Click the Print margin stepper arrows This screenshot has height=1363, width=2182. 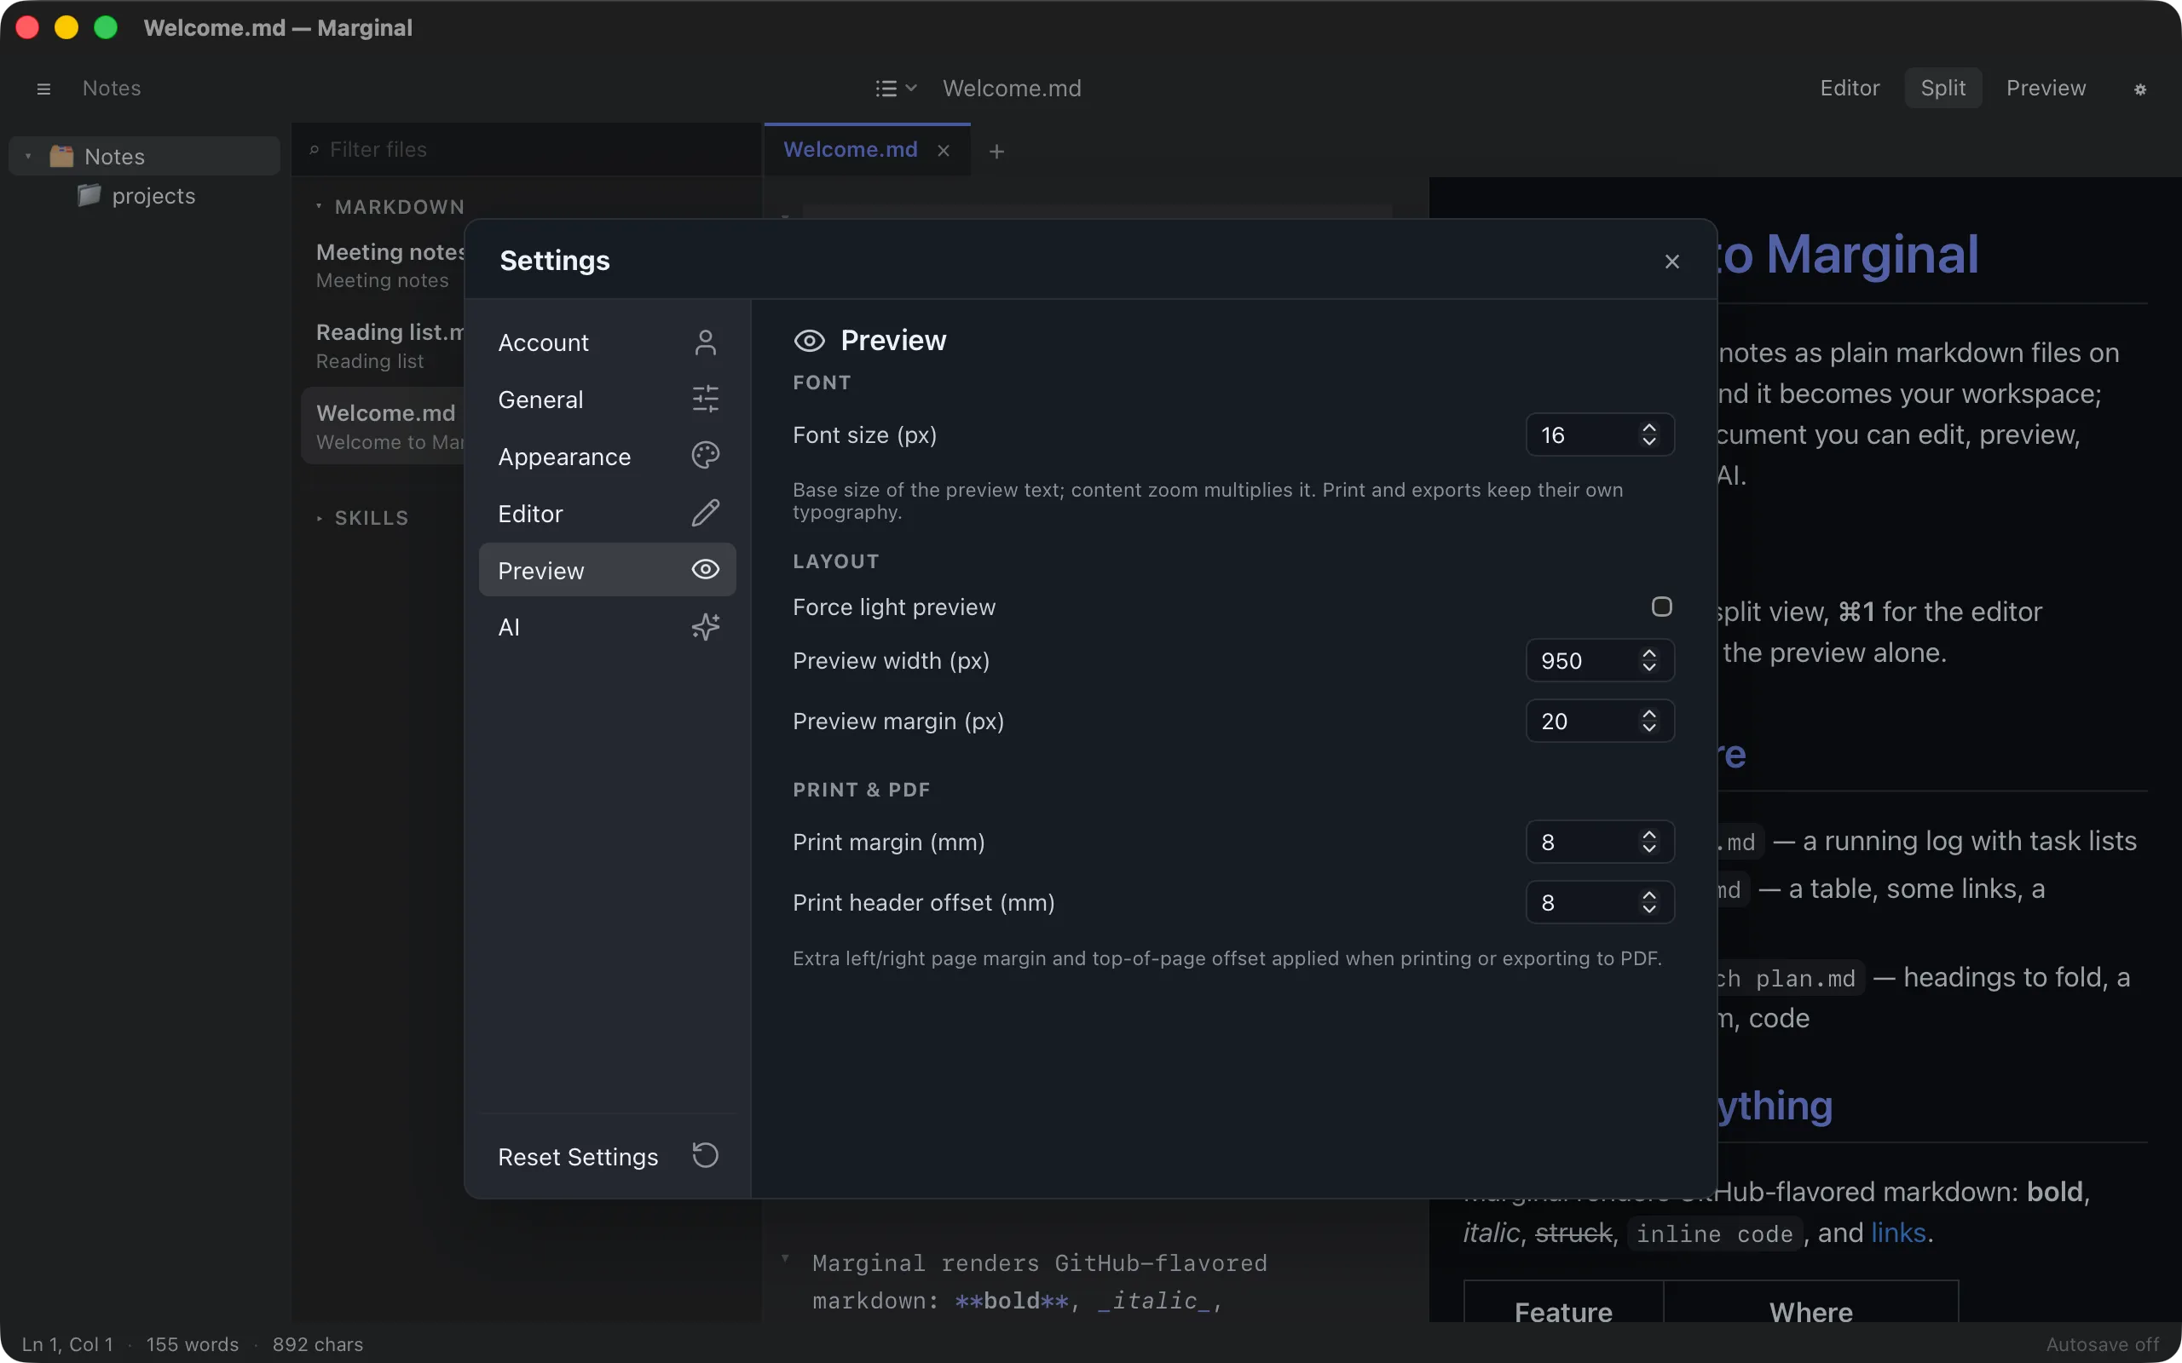1649,841
